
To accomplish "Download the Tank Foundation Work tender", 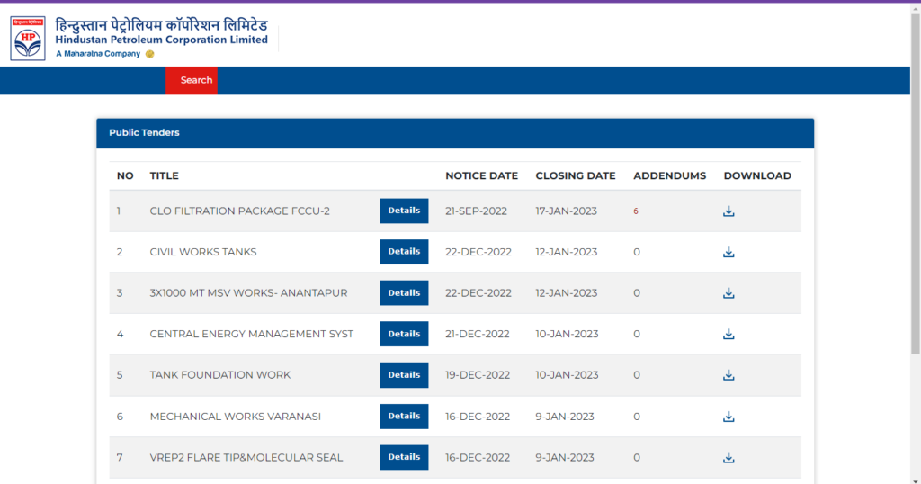I will point(729,375).
